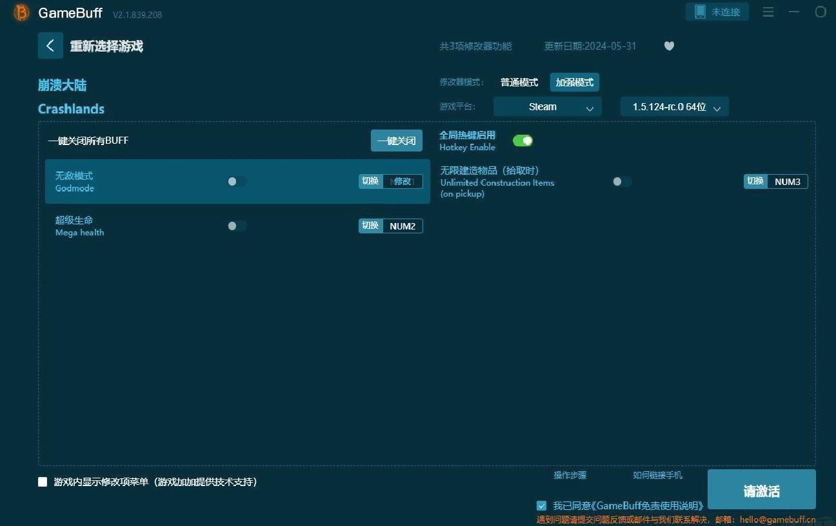Toggle Godmode switch on

[x=237, y=181]
